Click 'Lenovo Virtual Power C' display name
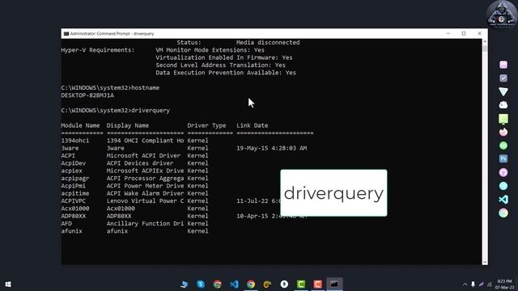The width and height of the screenshot is (518, 291). pyautogui.click(x=145, y=201)
